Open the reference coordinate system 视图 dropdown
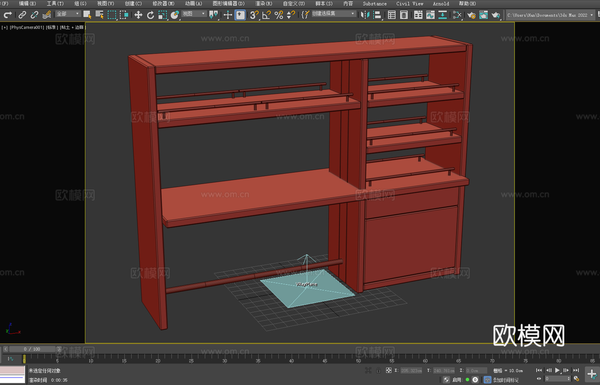This screenshot has width=600, height=385. coord(194,14)
